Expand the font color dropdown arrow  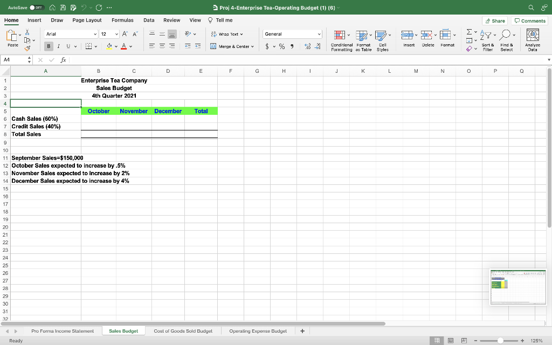tap(130, 46)
